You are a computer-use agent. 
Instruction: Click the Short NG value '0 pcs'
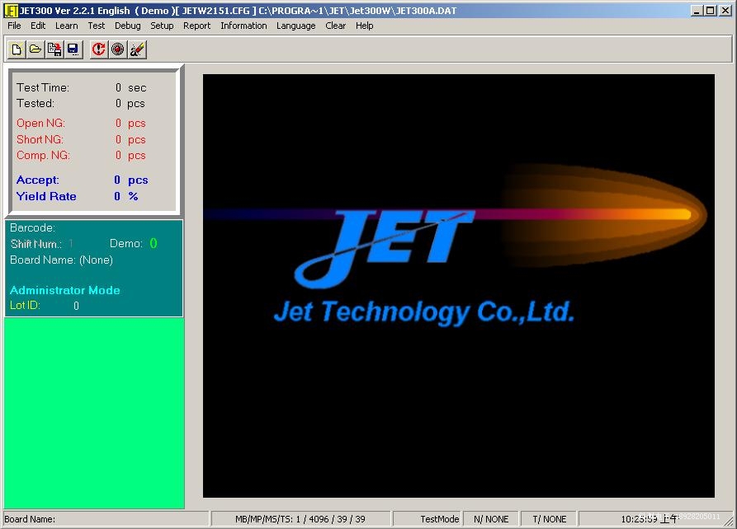[130, 139]
